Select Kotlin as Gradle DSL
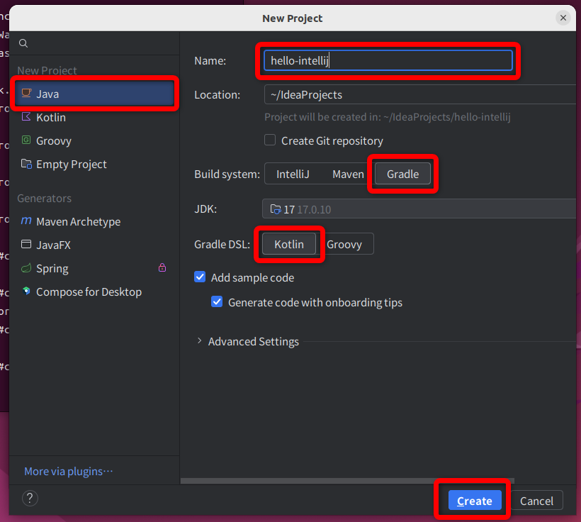This screenshot has width=581, height=522. pyautogui.click(x=289, y=244)
